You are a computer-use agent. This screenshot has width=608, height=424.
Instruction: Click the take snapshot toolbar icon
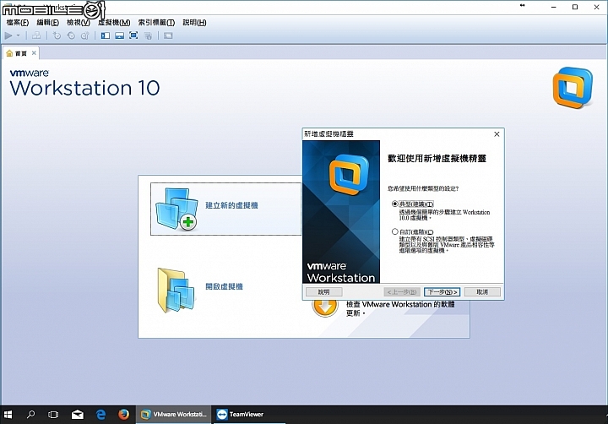tap(57, 35)
